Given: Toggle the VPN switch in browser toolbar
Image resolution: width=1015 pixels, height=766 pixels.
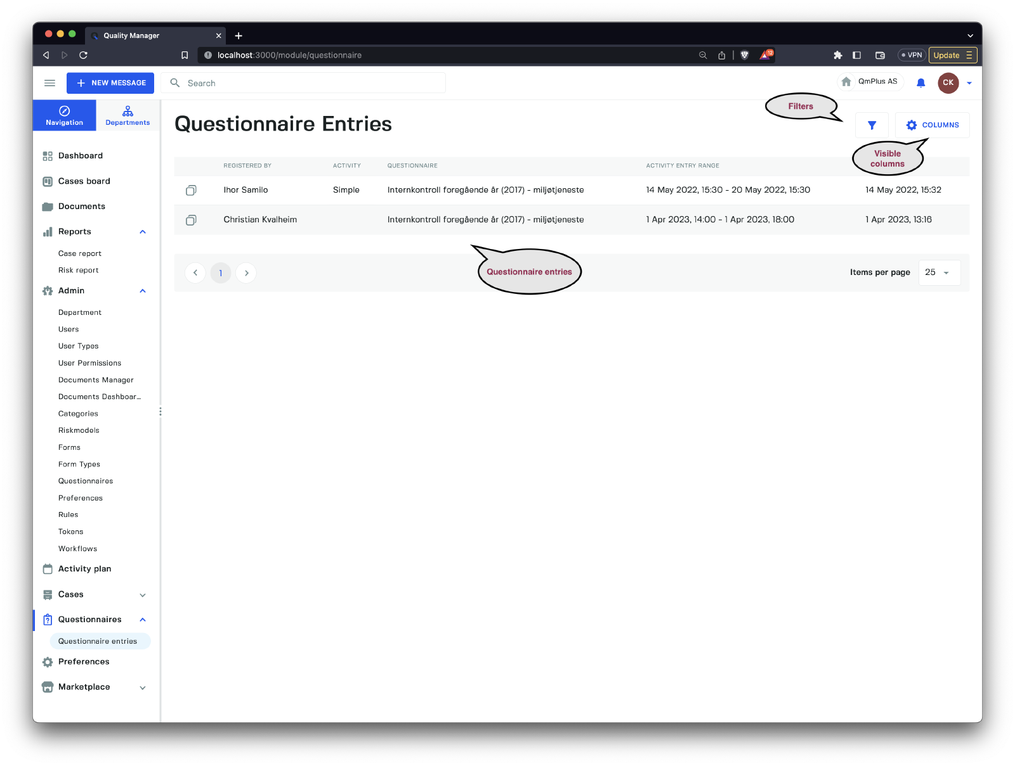Looking at the screenshot, I should (911, 55).
